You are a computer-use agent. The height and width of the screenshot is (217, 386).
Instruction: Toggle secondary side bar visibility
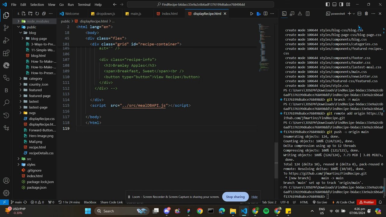pos(341,5)
